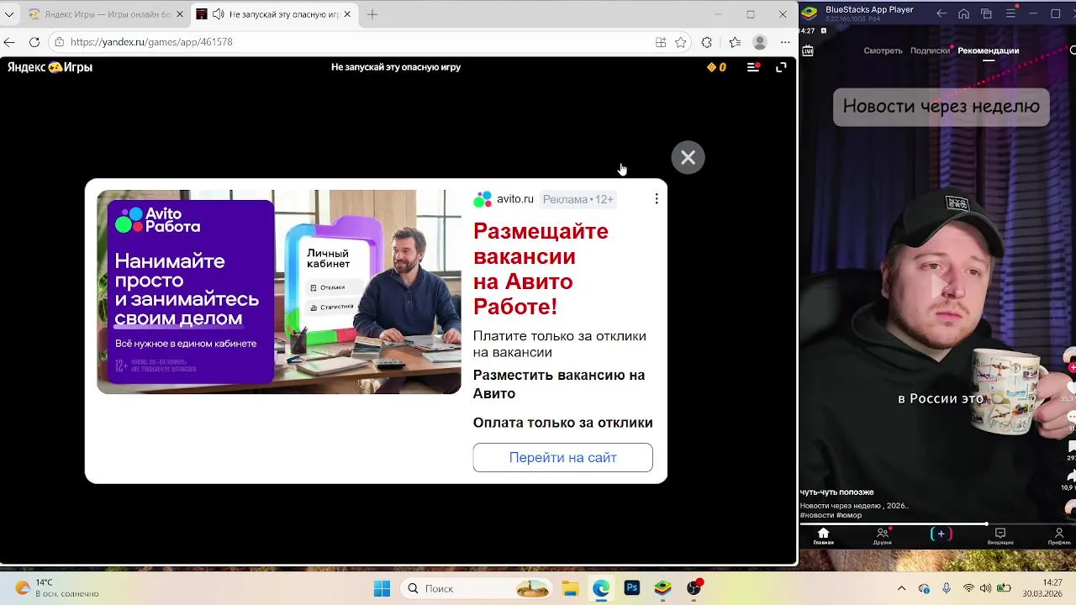Close the Avito ad overlay
Viewport: 1076px width, 605px height.
[688, 157]
